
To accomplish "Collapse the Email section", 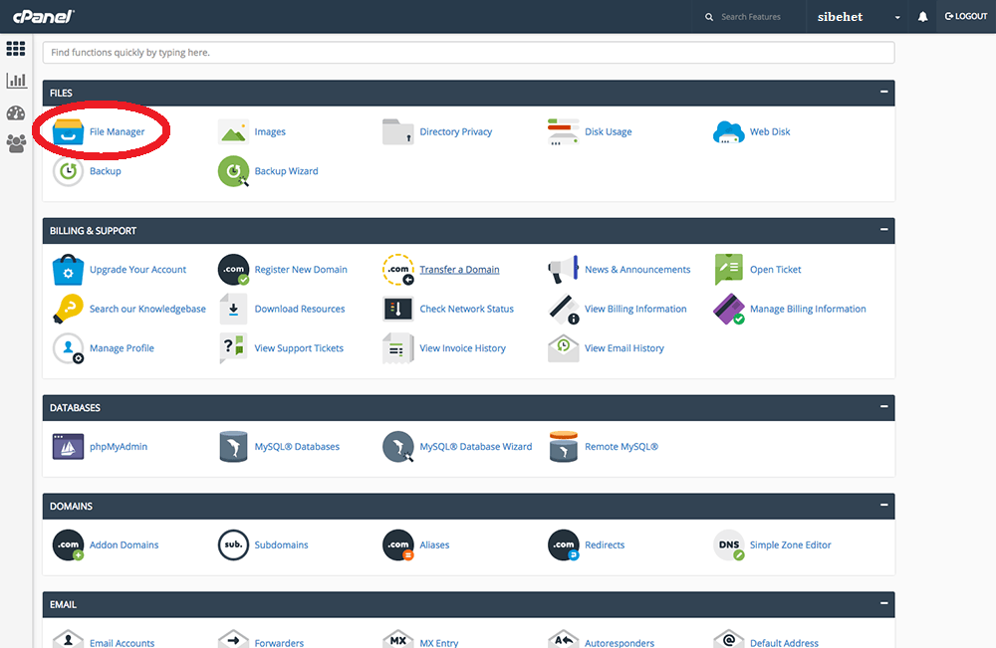I will pyautogui.click(x=883, y=603).
